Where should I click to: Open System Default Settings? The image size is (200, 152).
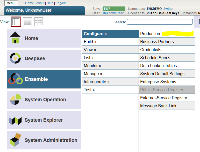(167, 74)
